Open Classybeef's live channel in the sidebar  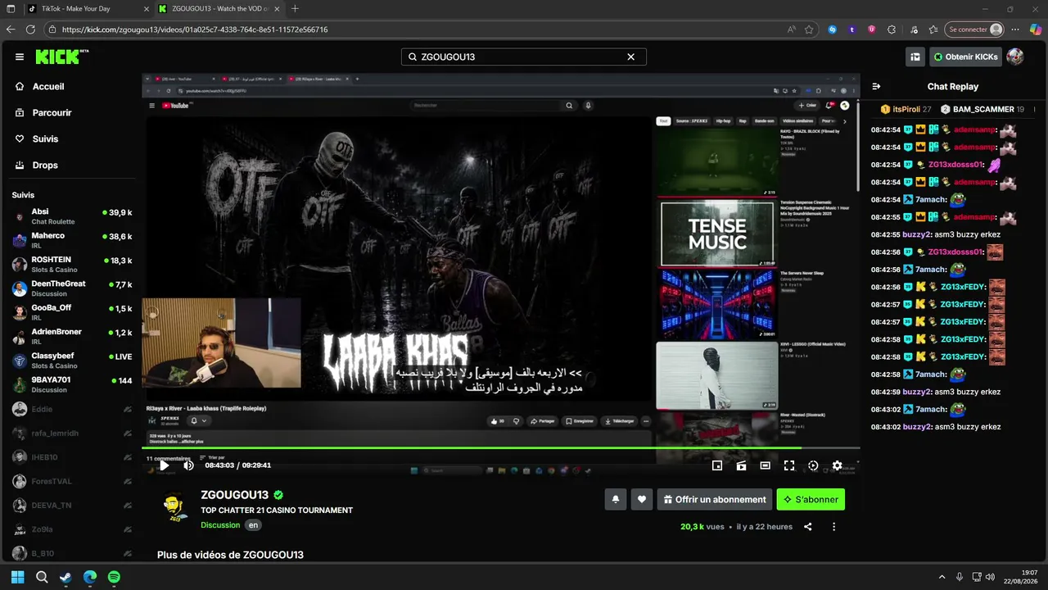(71, 361)
